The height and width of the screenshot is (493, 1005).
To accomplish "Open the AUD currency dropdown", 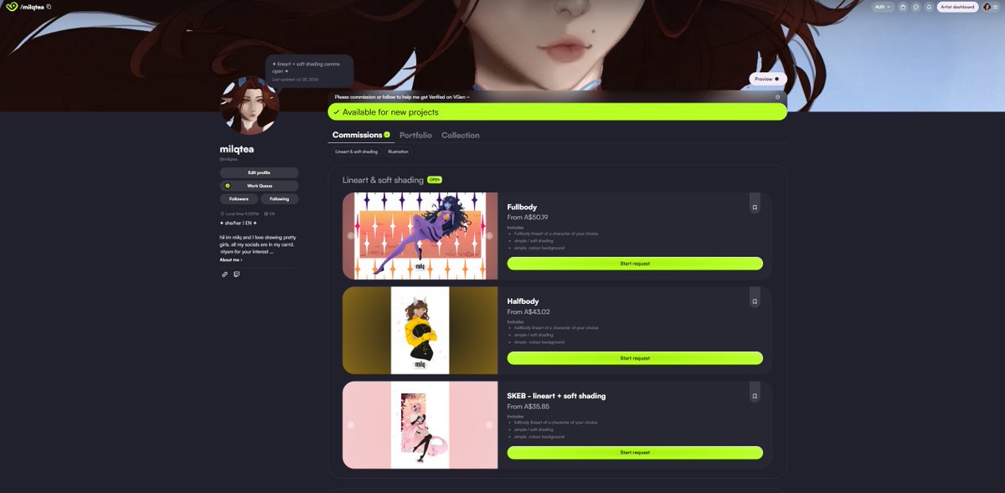I will point(883,7).
